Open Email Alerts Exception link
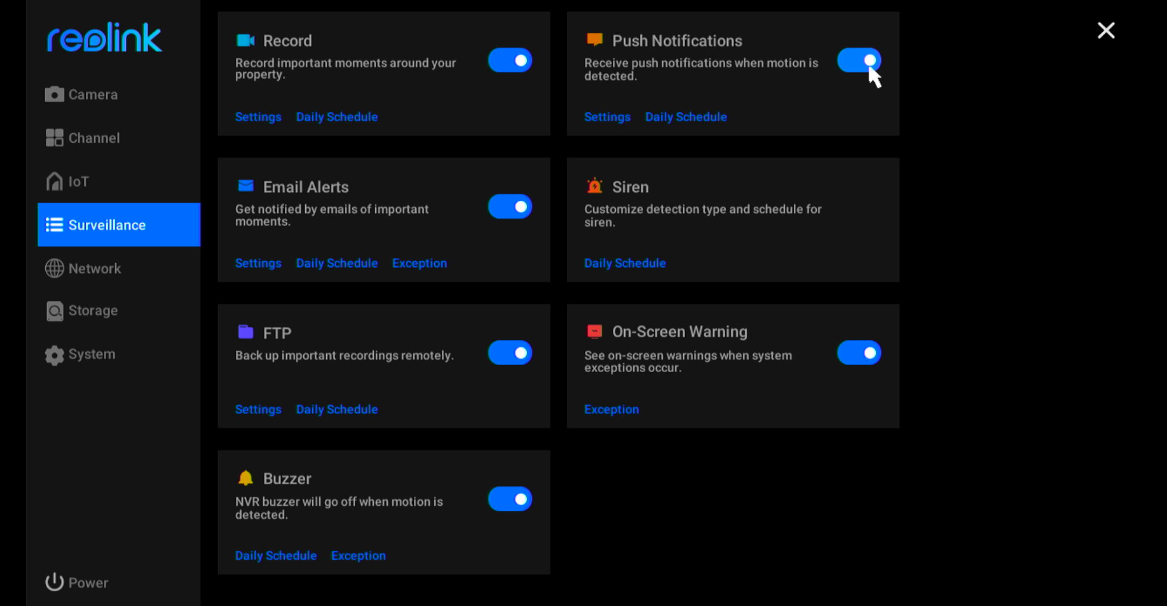1167x606 pixels. click(419, 263)
